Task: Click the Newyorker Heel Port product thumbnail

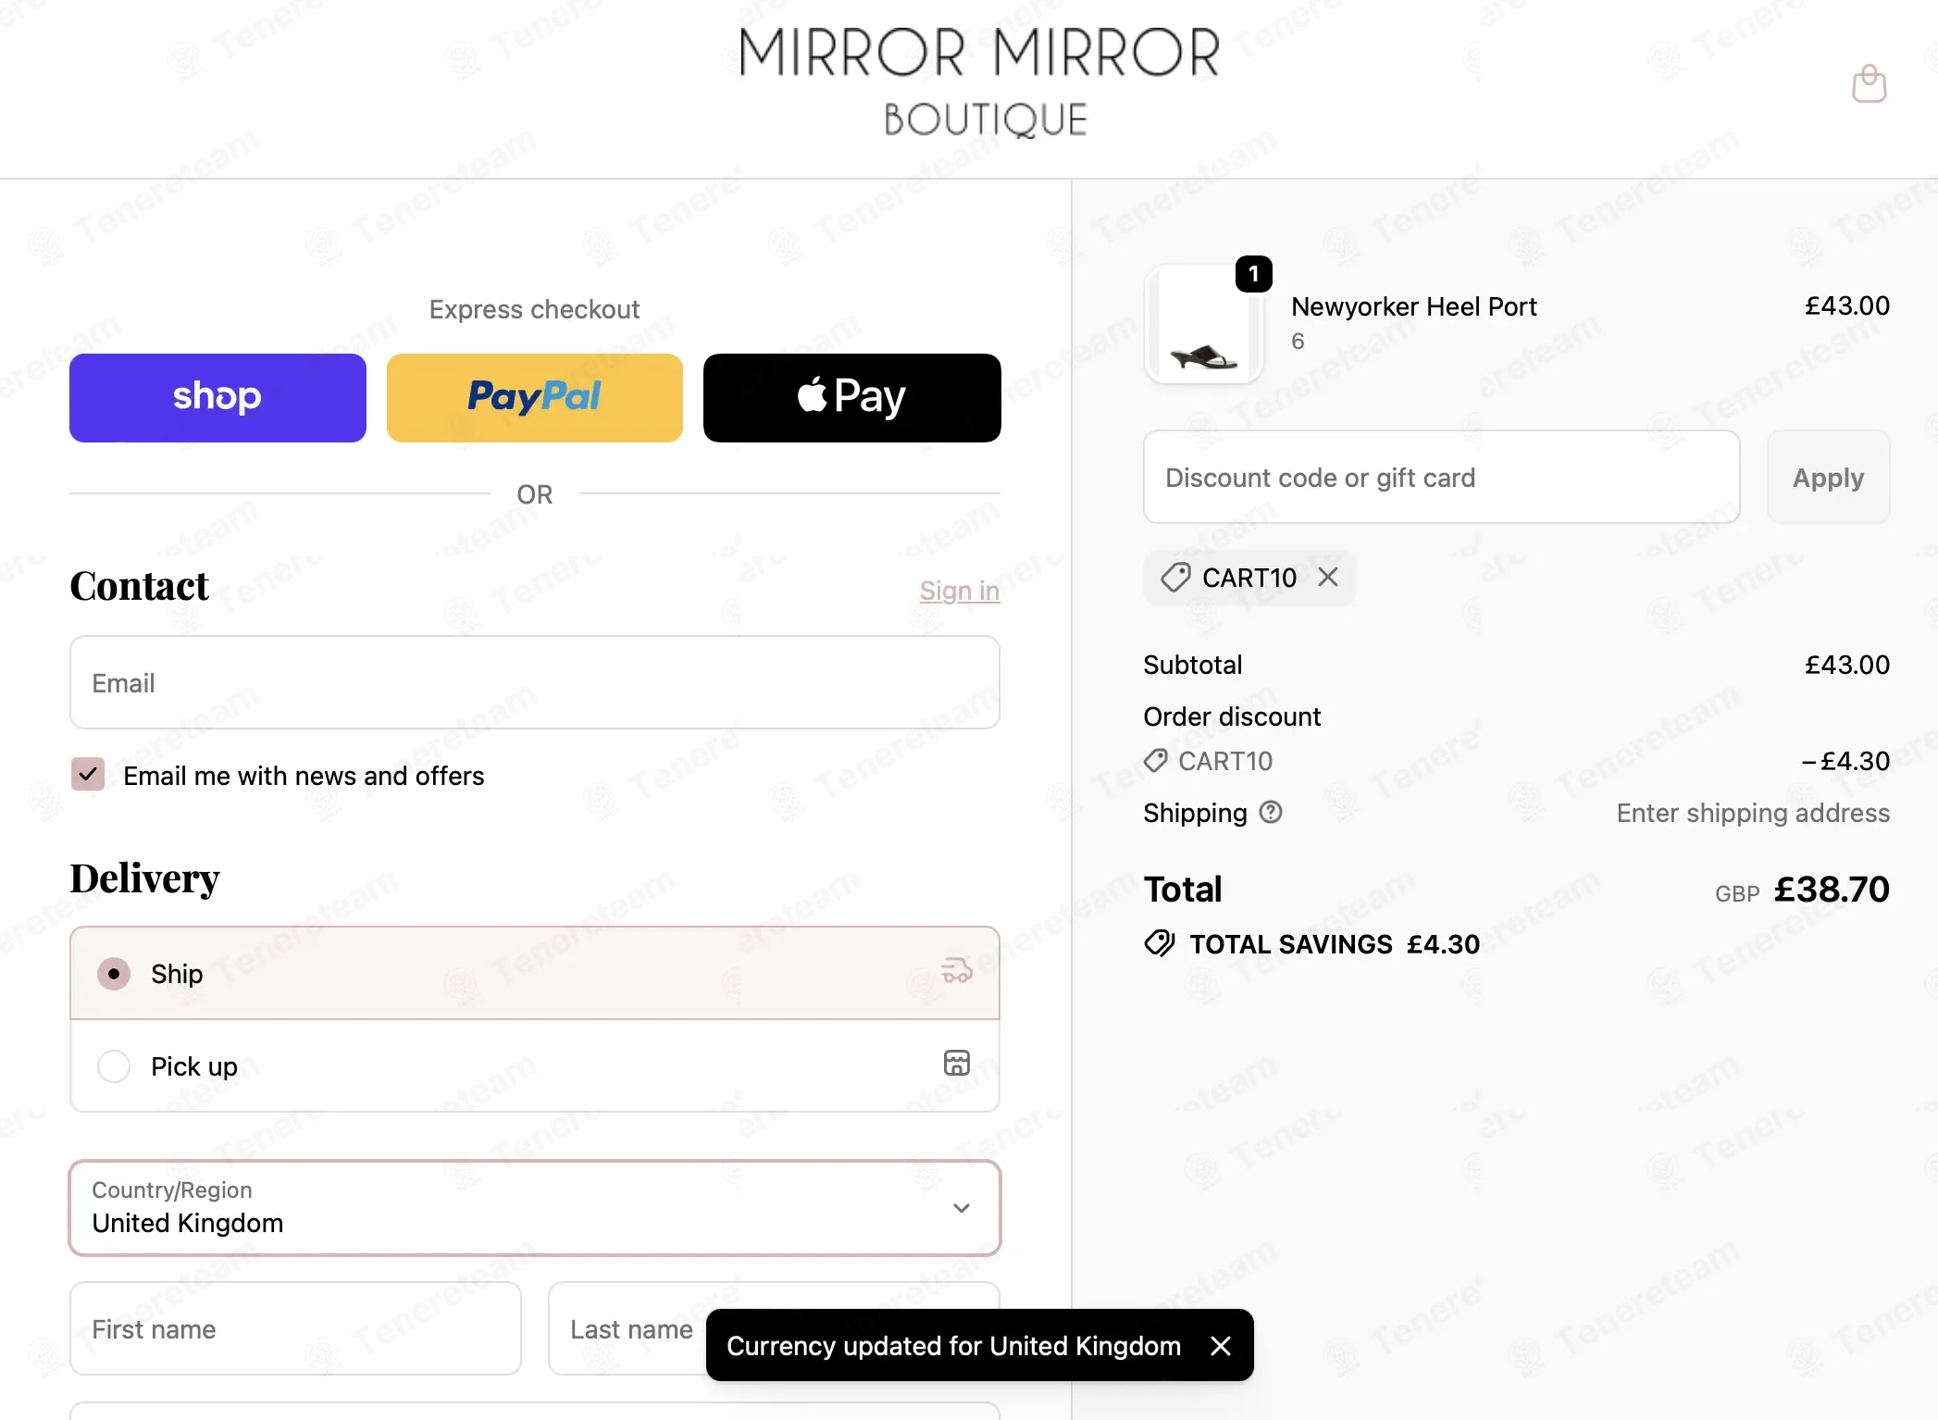Action: (1203, 324)
